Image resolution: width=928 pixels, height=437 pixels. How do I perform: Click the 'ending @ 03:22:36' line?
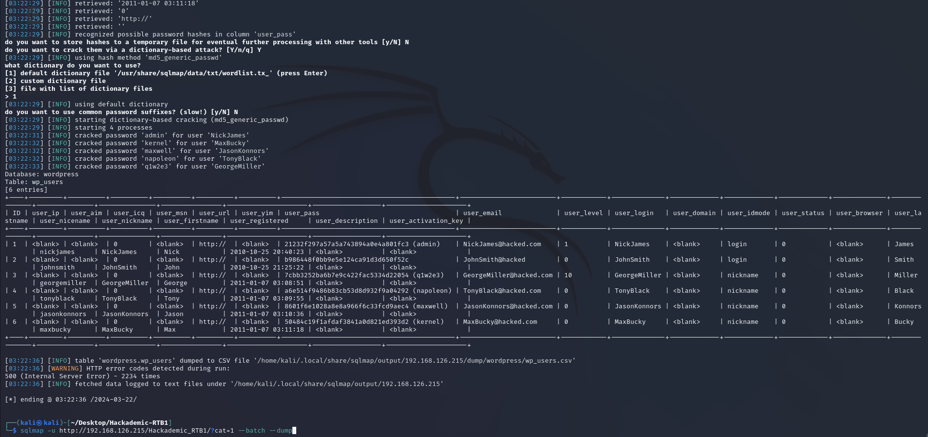click(x=70, y=400)
